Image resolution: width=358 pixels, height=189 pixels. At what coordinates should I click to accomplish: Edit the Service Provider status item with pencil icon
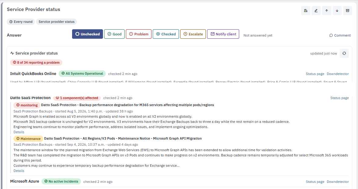click(316, 11)
